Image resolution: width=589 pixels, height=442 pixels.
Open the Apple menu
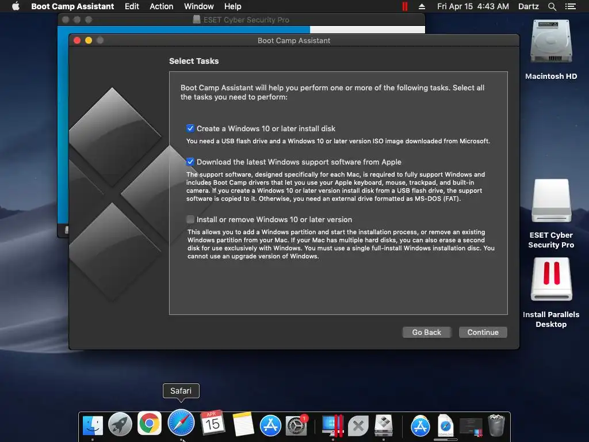[x=16, y=6]
